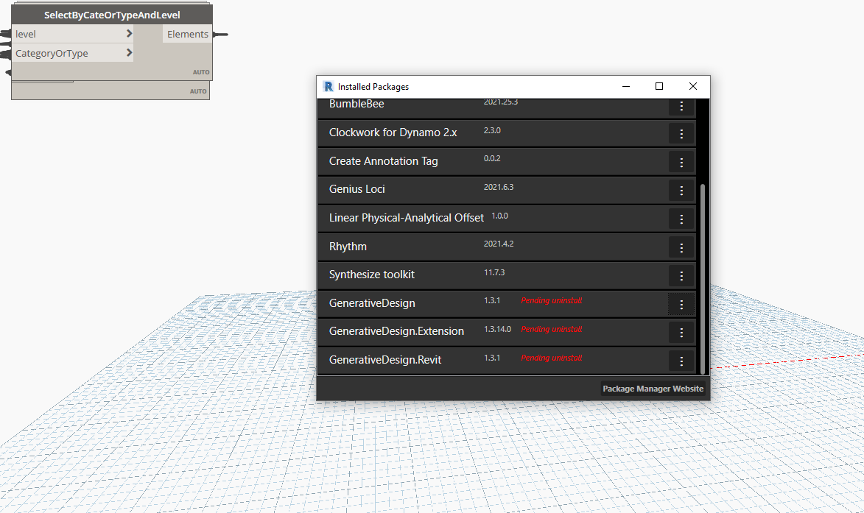Click version 1.3.14.0 of GenerativeDesign.Extension

(x=498, y=329)
